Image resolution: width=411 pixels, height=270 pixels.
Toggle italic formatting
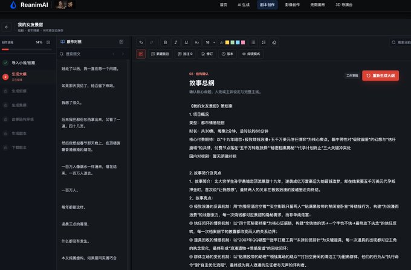[x=176, y=42]
